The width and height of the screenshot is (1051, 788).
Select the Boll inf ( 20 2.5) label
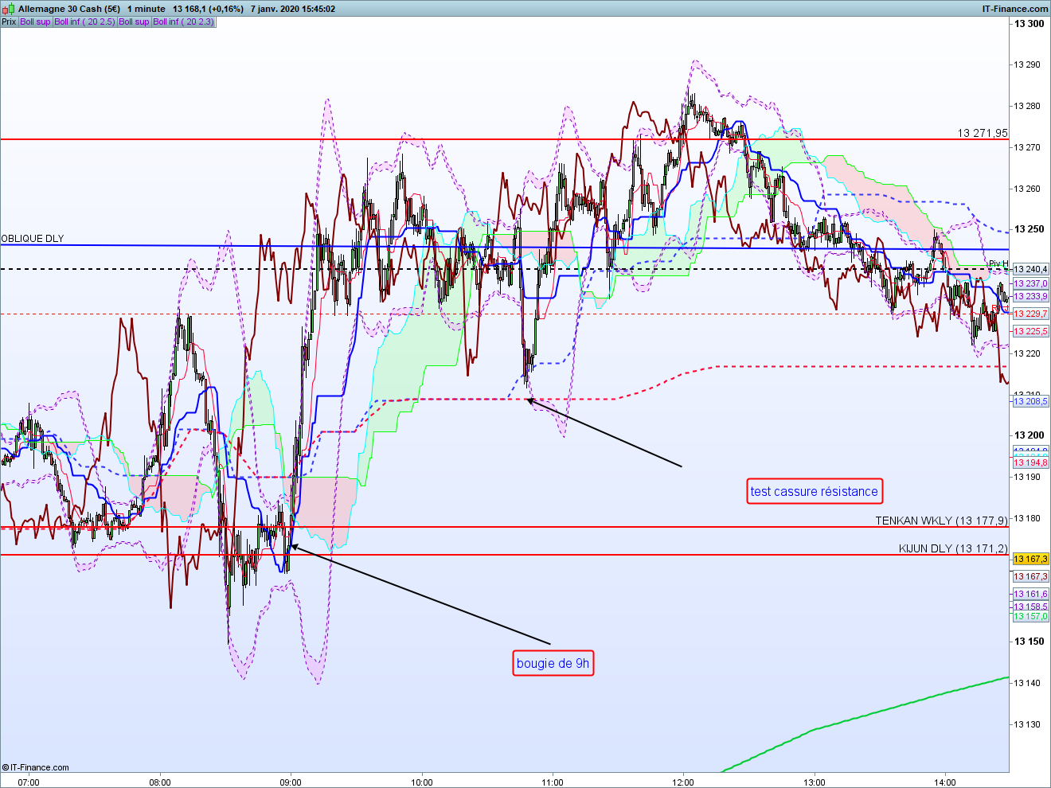(84, 21)
